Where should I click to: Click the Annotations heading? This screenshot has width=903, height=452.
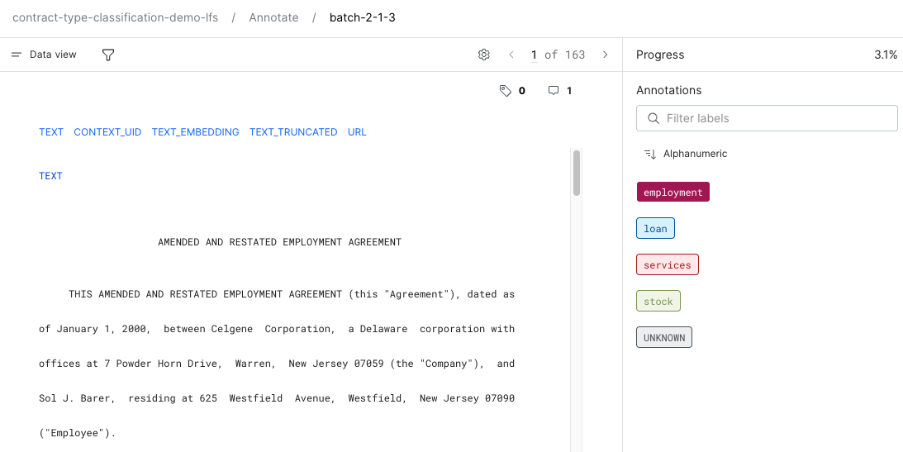pos(668,90)
